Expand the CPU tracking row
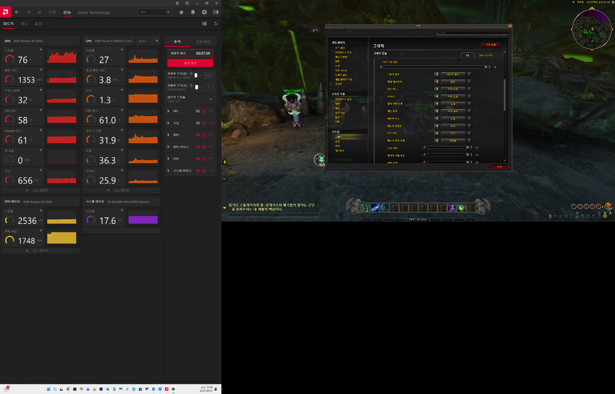Viewport: 615px width, 394px height. (168, 159)
